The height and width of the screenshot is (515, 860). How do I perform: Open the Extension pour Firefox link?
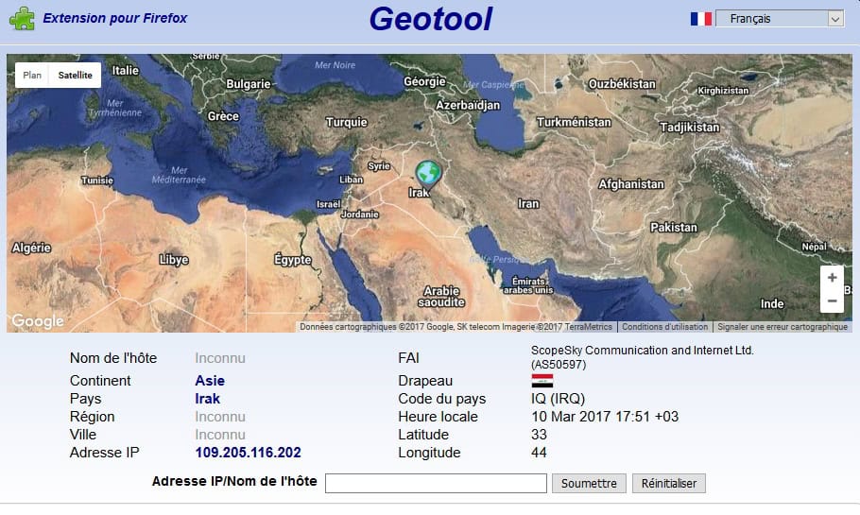click(x=114, y=18)
